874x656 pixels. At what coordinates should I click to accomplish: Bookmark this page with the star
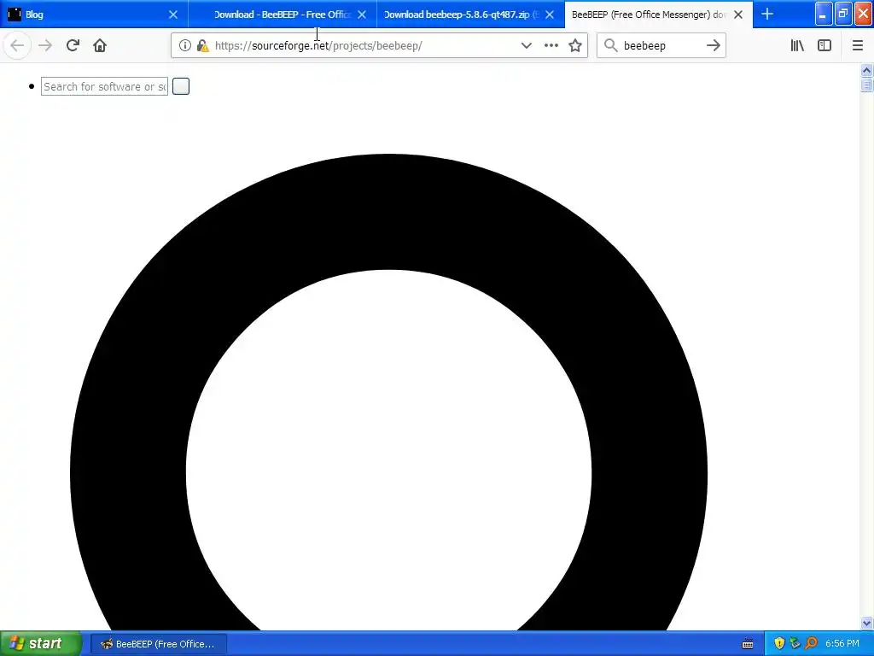(575, 45)
